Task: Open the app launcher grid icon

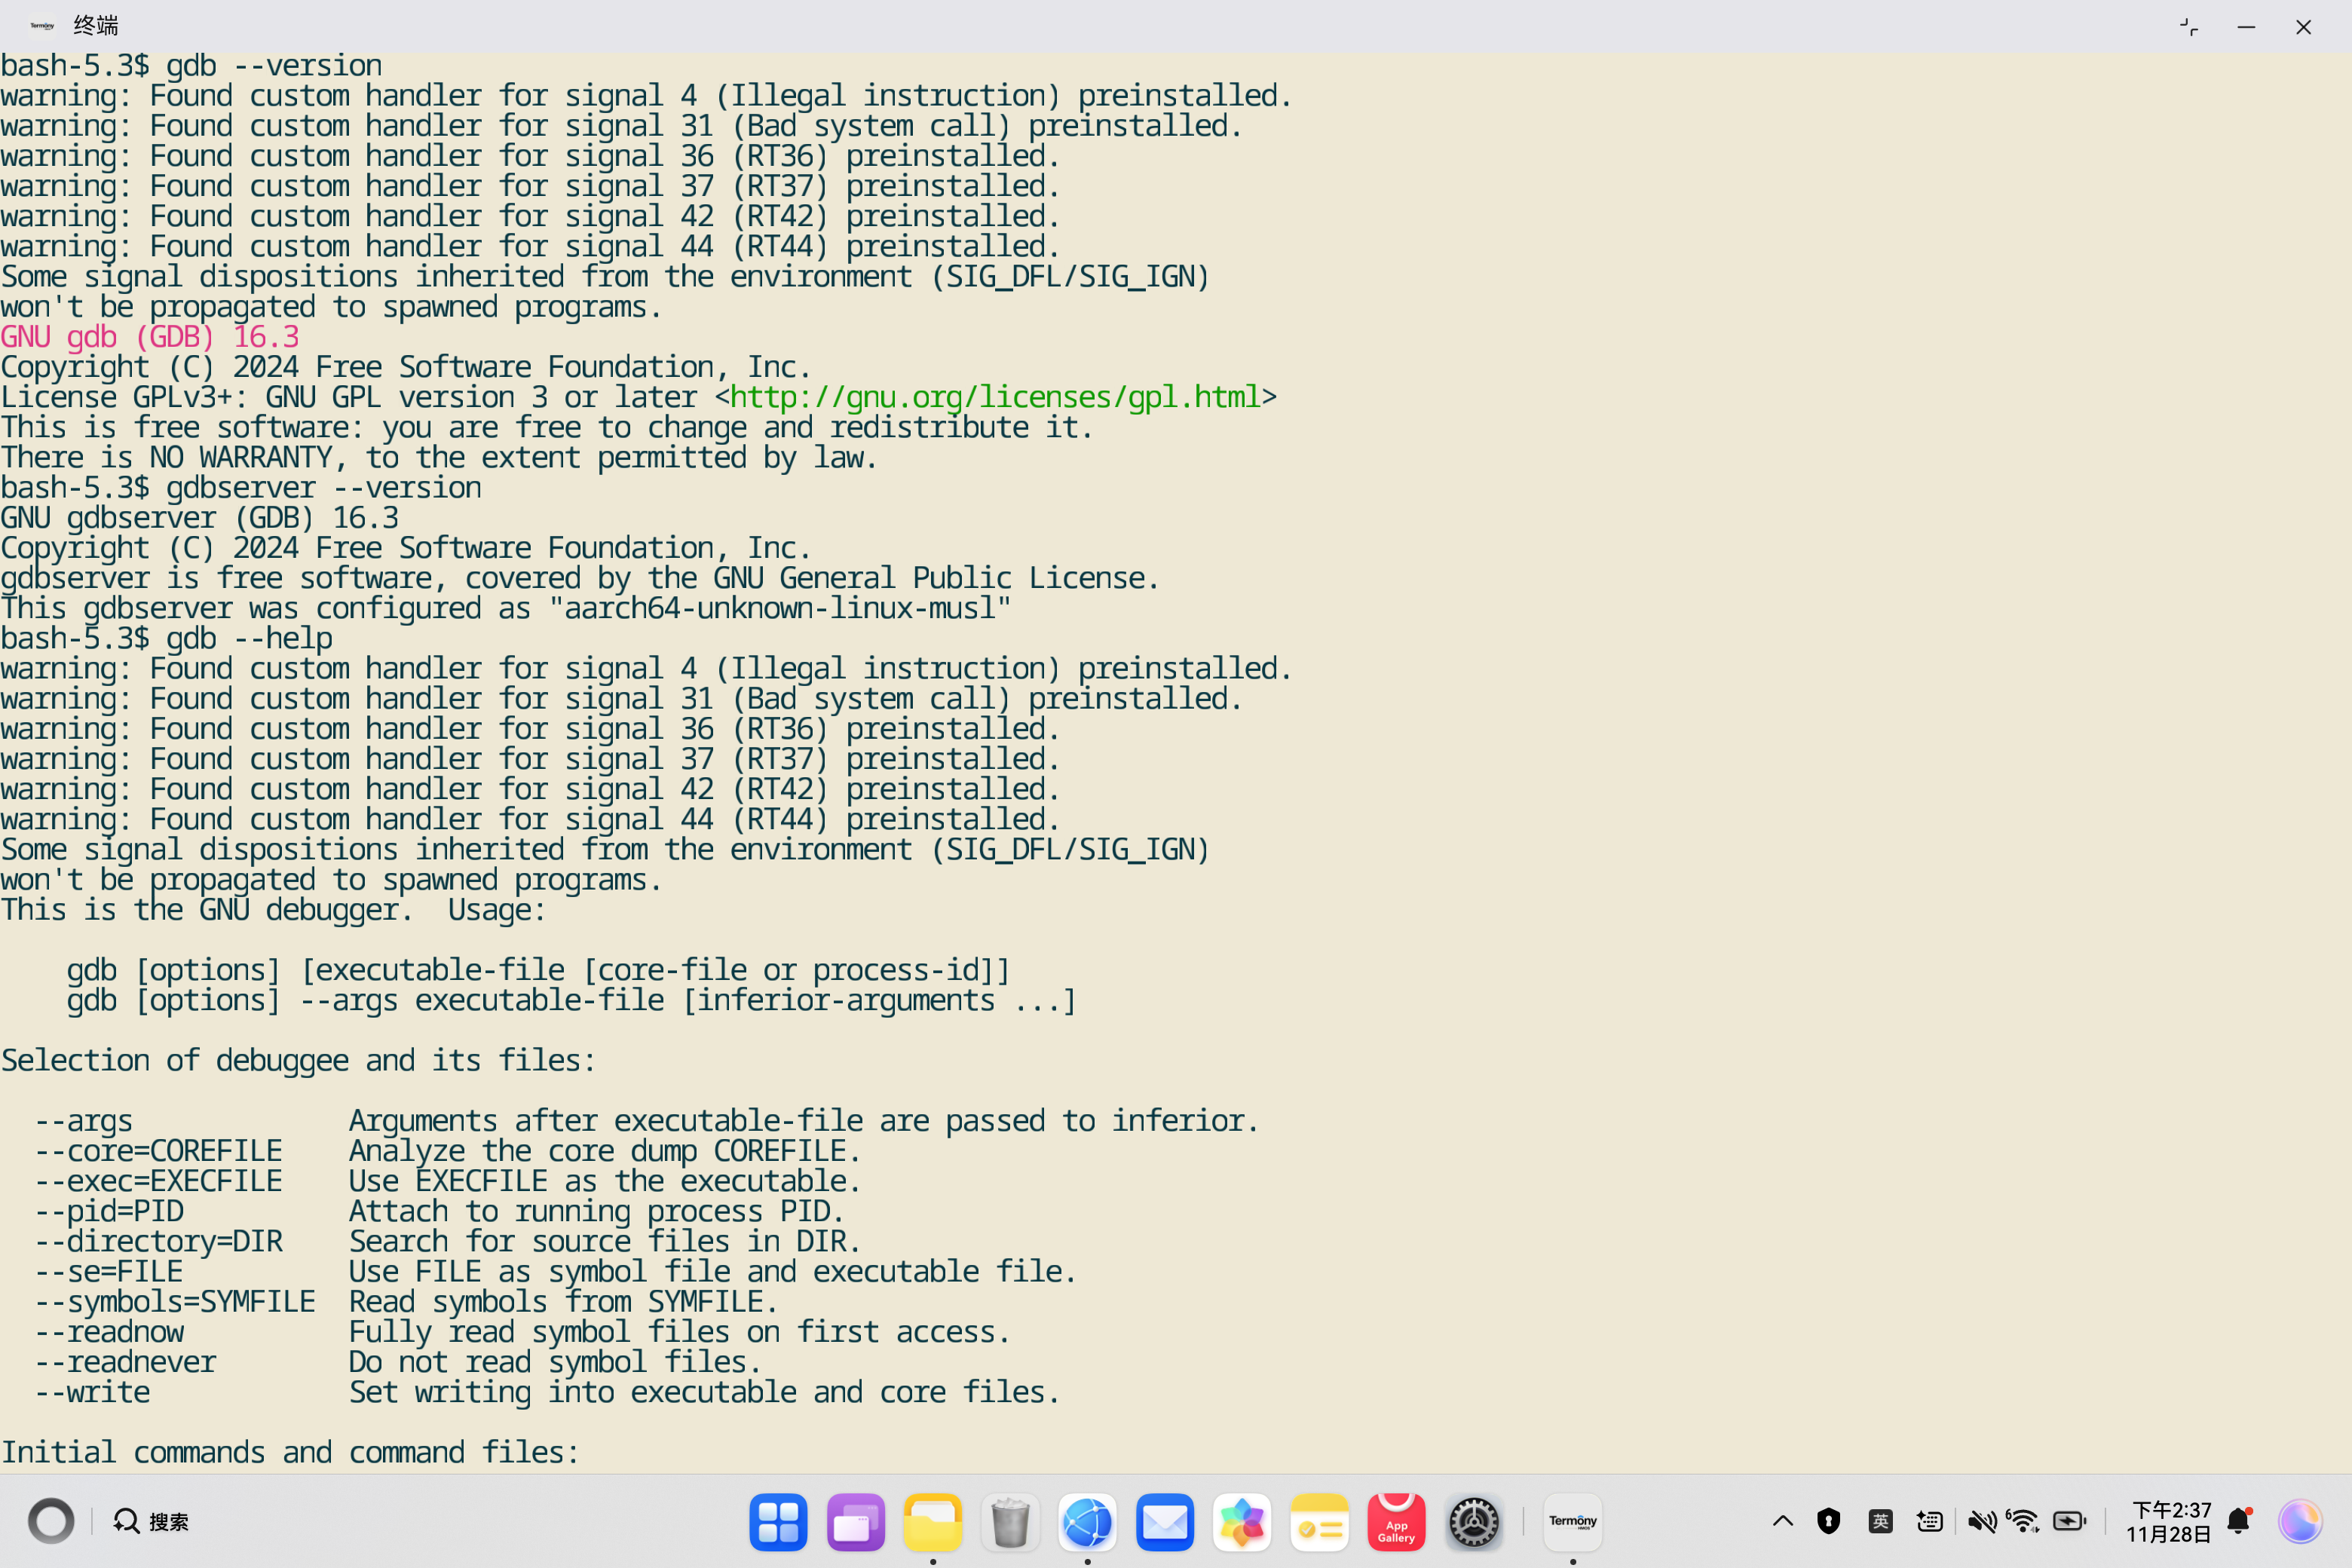Action: (x=778, y=1522)
